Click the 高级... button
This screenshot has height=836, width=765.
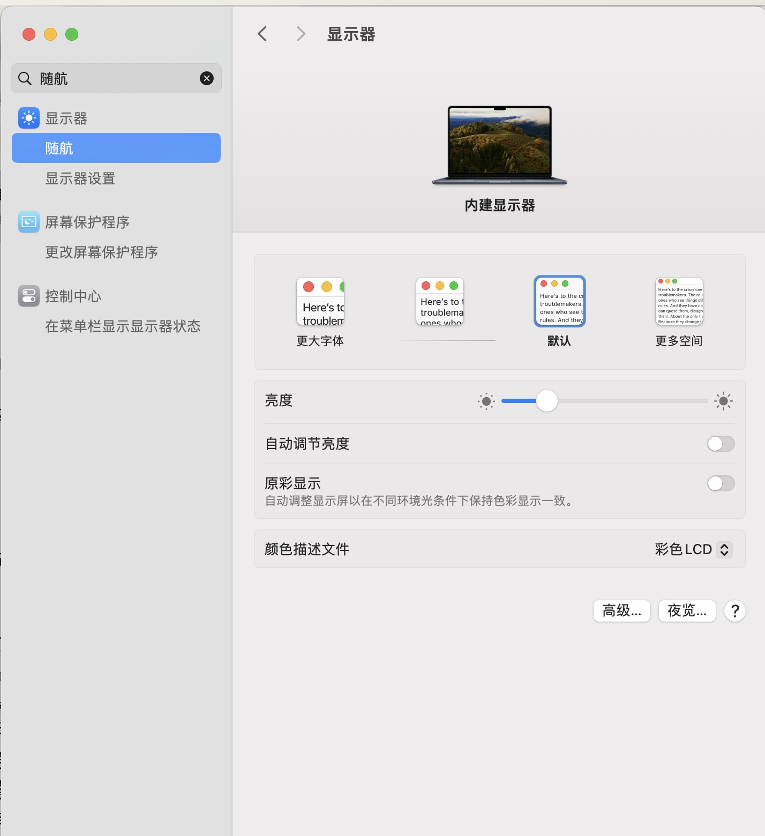tap(621, 611)
